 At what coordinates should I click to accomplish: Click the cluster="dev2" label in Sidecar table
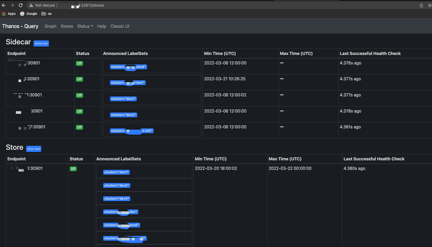pyautogui.click(x=123, y=115)
